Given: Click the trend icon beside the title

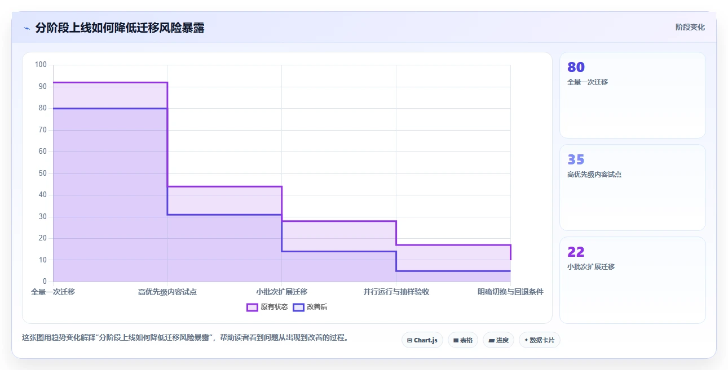Looking at the screenshot, I should (x=27, y=28).
